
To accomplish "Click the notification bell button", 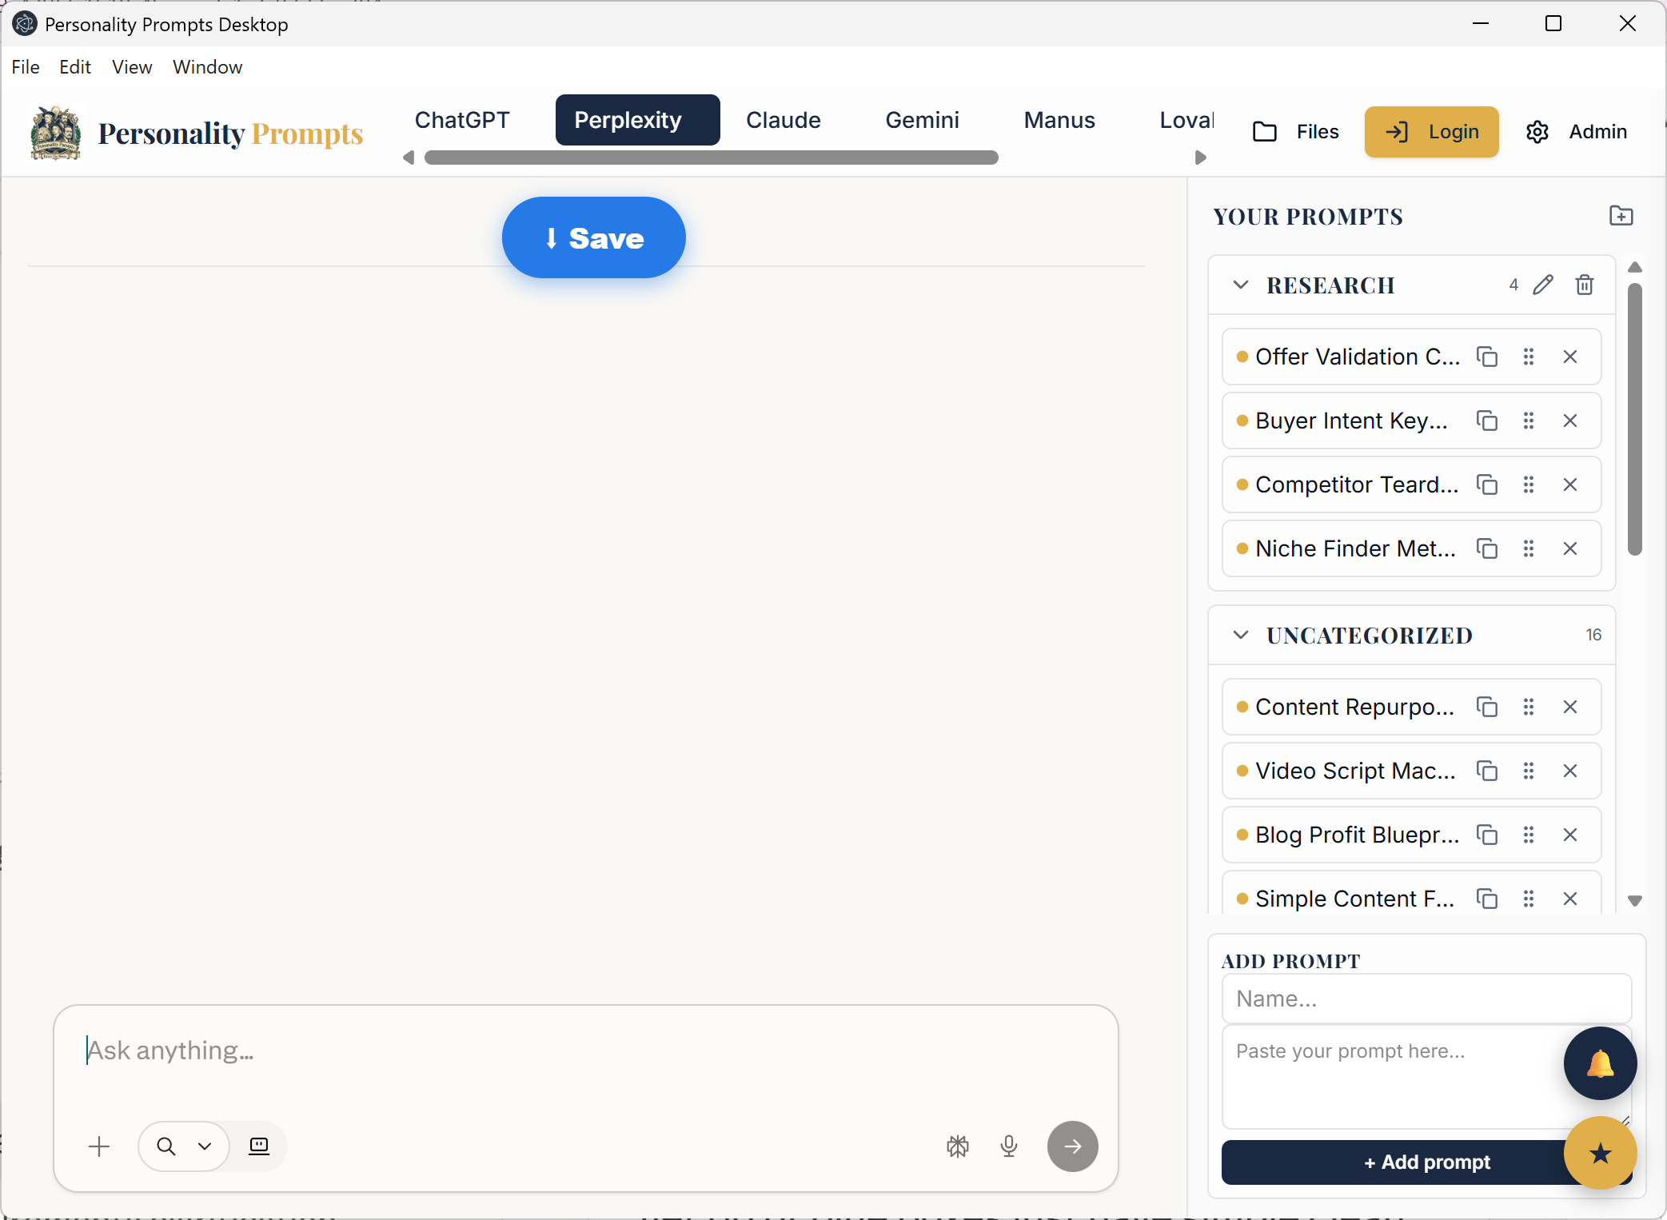I will coord(1601,1063).
